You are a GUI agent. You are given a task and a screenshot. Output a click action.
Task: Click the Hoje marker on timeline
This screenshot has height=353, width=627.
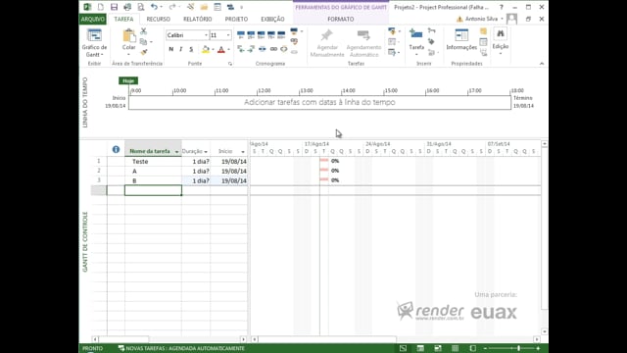(128, 80)
